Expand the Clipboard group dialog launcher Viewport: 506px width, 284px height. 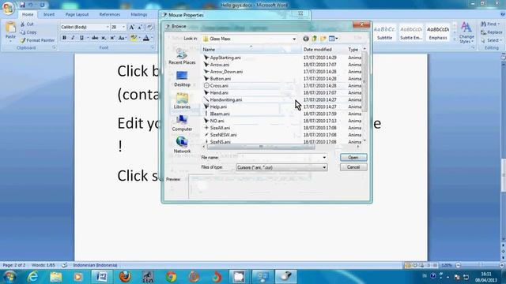click(54, 47)
